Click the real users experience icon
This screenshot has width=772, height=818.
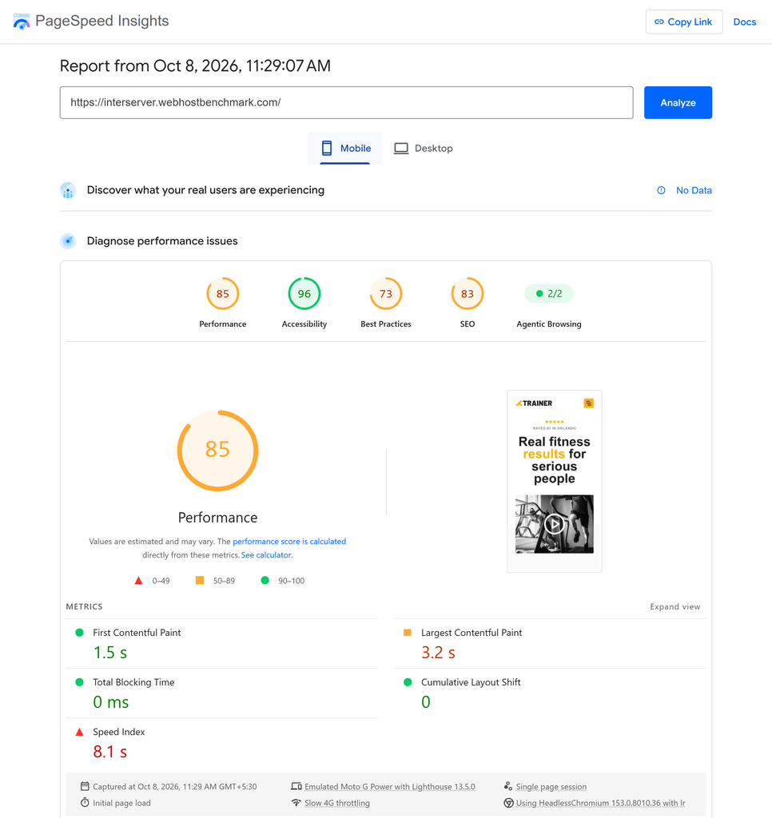point(68,190)
